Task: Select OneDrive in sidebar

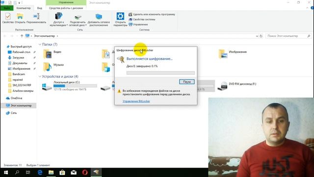Action: click(14, 98)
